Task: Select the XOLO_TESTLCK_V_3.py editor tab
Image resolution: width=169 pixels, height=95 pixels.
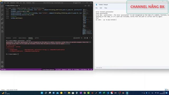Action: pos(12,6)
